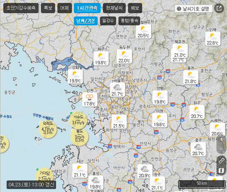Click the 음성군 map label
Screen dimensions: 227x192
pos(171,151)
